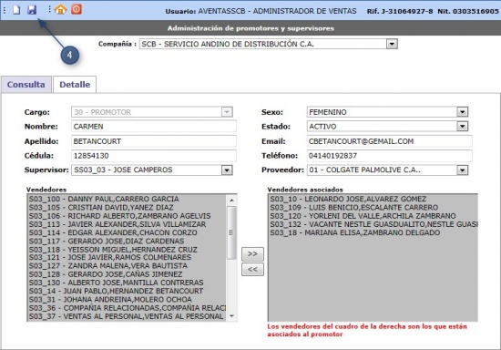
Task: Click the Teléfono input field
Action: [x=390, y=156]
